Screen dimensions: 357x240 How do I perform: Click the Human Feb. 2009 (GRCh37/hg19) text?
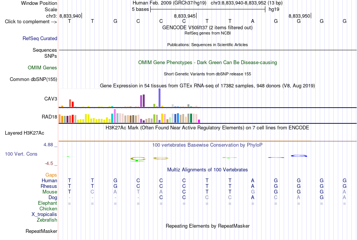169,3
